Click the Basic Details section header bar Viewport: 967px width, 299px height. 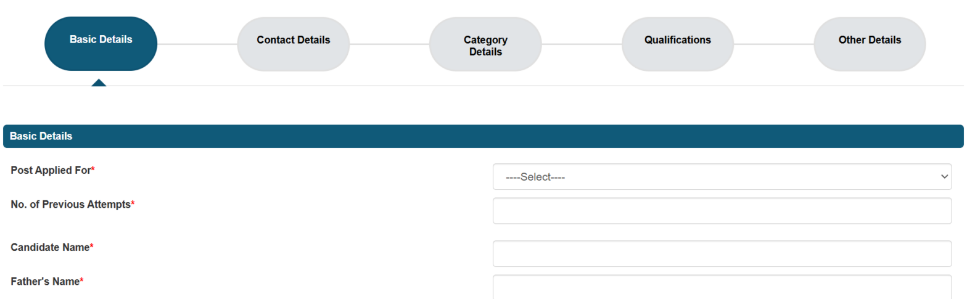(x=483, y=136)
